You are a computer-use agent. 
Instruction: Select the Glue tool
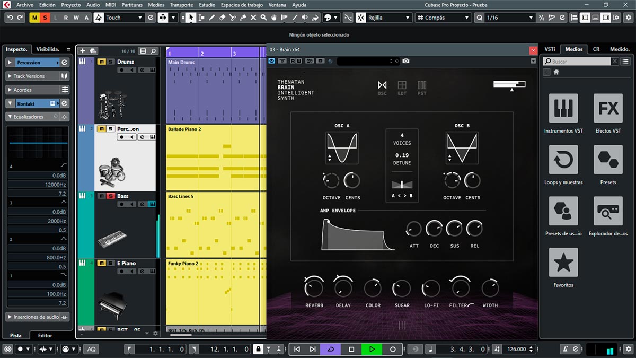243,18
